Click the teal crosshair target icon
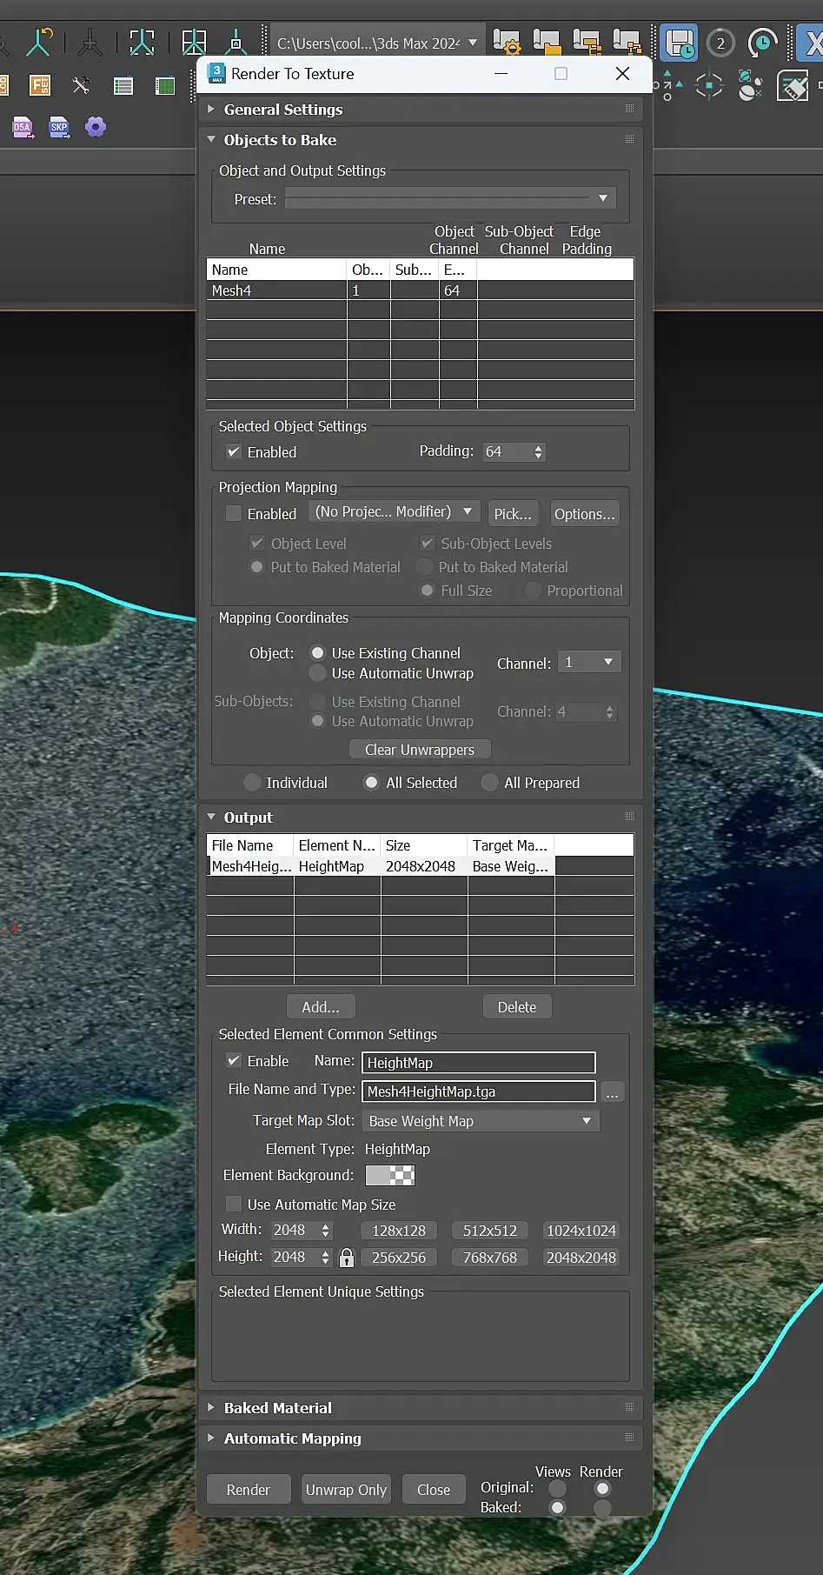 (709, 85)
